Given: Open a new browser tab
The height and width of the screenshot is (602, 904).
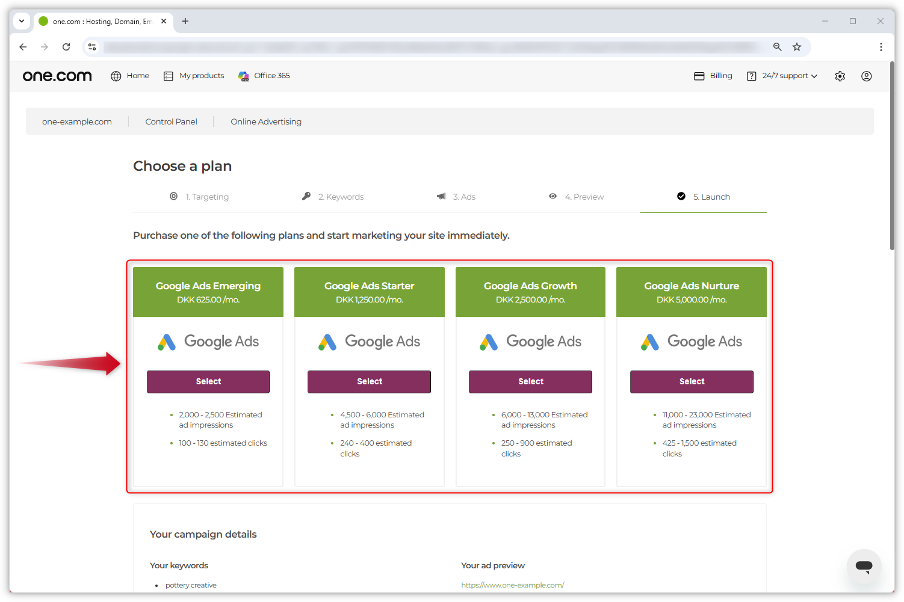Looking at the screenshot, I should pos(185,21).
